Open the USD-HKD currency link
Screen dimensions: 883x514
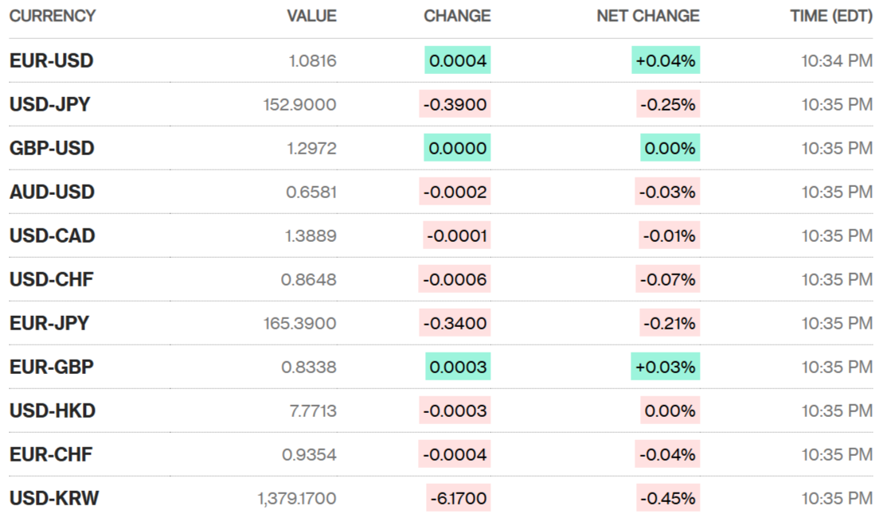pos(52,411)
